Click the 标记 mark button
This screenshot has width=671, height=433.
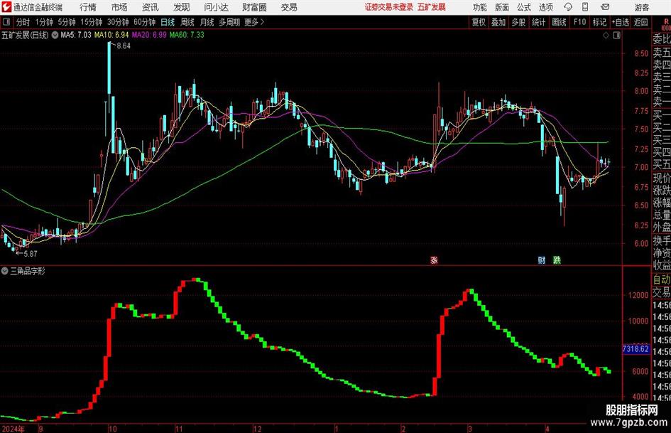(x=599, y=22)
